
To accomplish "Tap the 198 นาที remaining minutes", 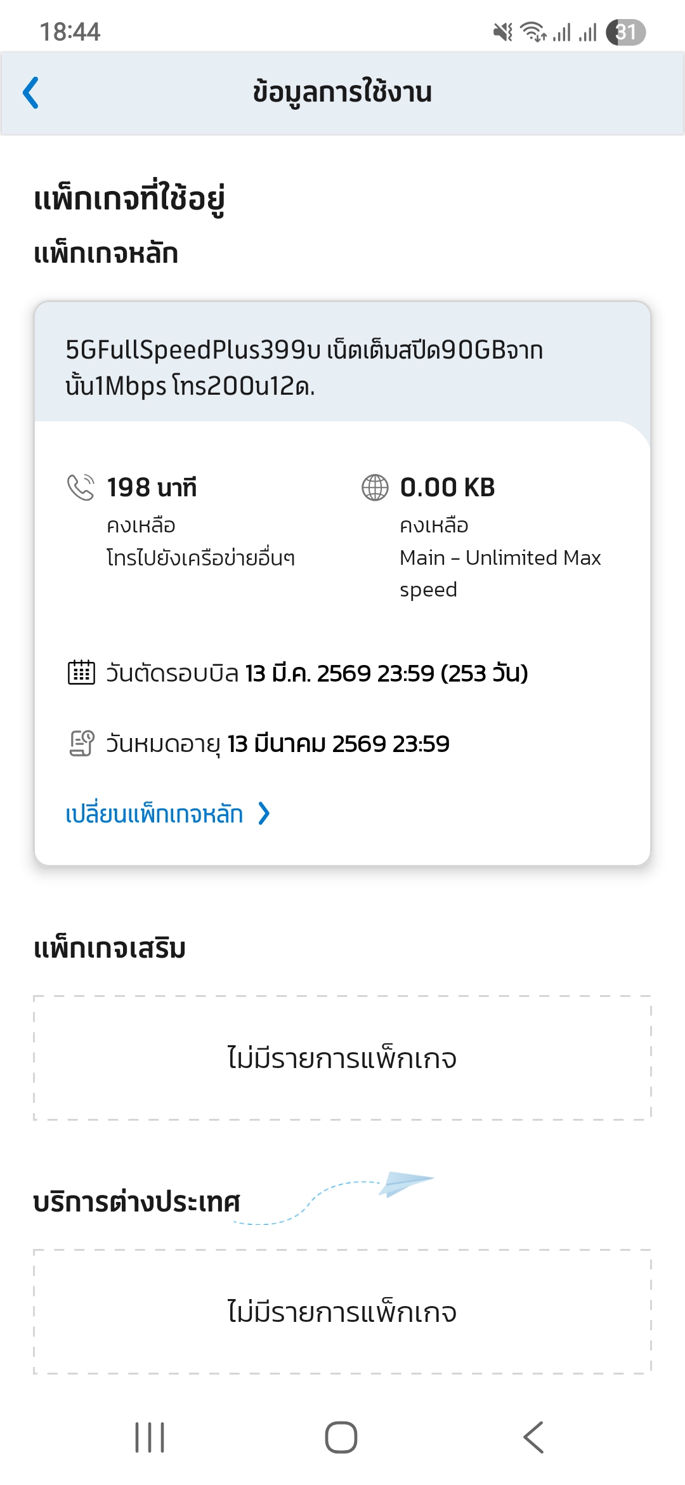I will click(x=152, y=487).
